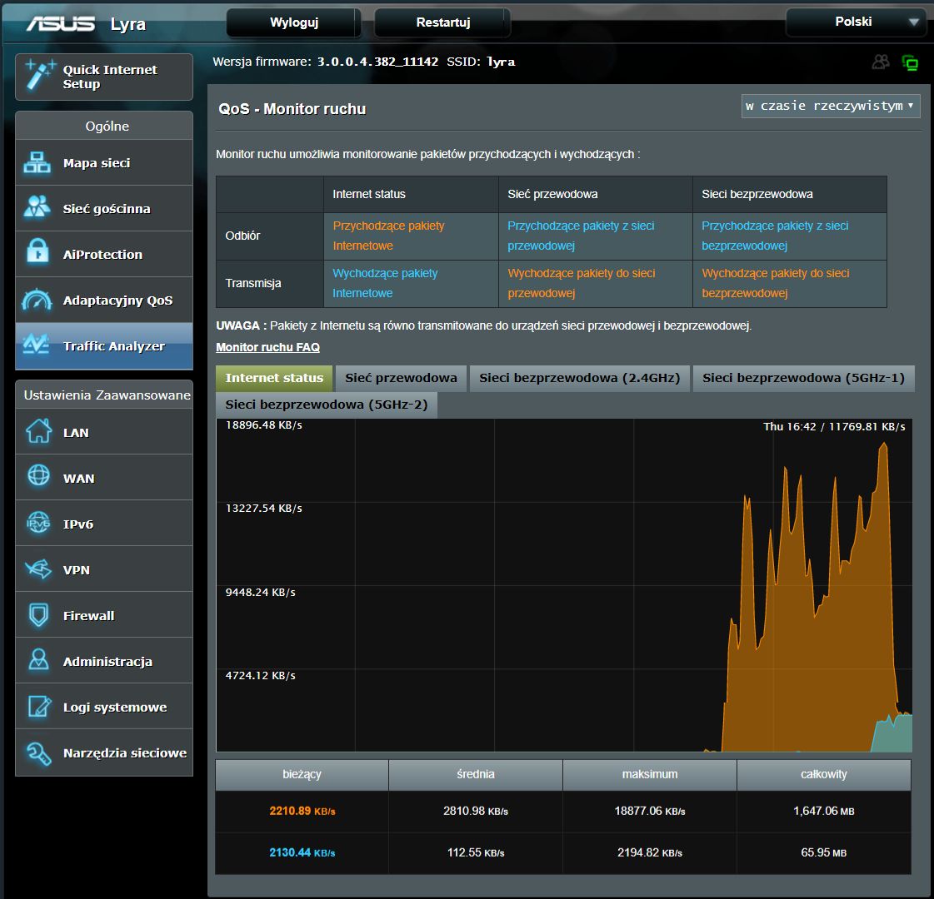Click the Wyloguj button

[x=293, y=22]
